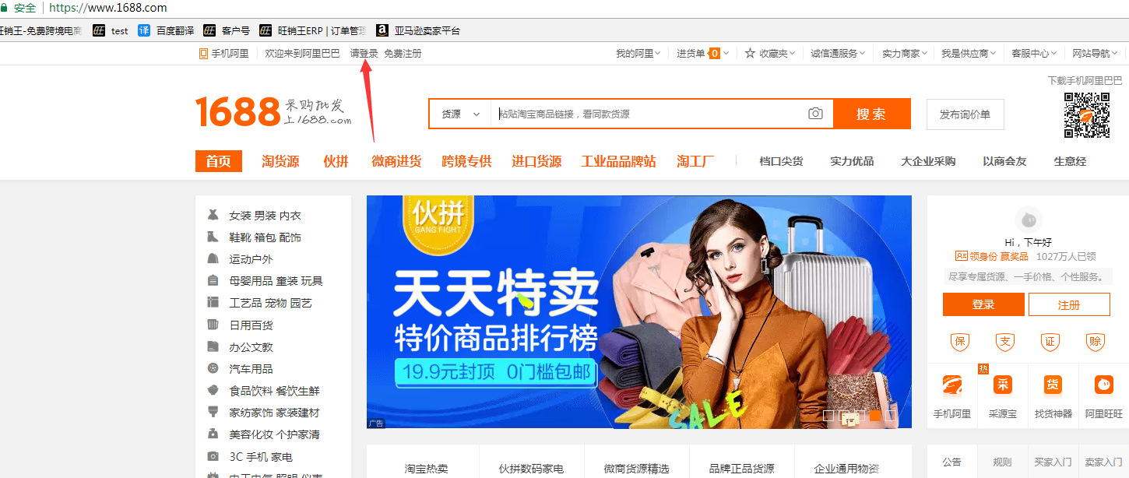Select the first banner carousel dot

(828, 416)
